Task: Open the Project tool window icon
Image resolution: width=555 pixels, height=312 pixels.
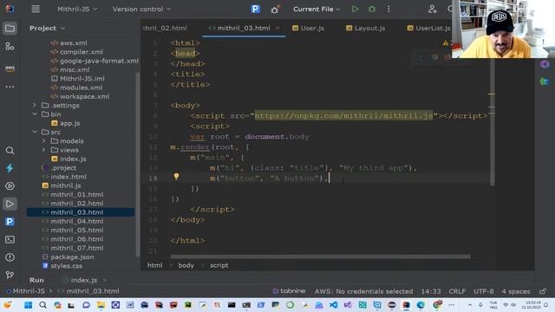Action: pyautogui.click(x=10, y=29)
